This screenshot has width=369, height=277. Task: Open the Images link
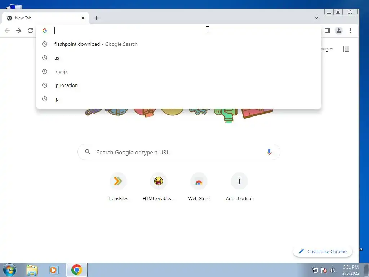tap(327, 49)
